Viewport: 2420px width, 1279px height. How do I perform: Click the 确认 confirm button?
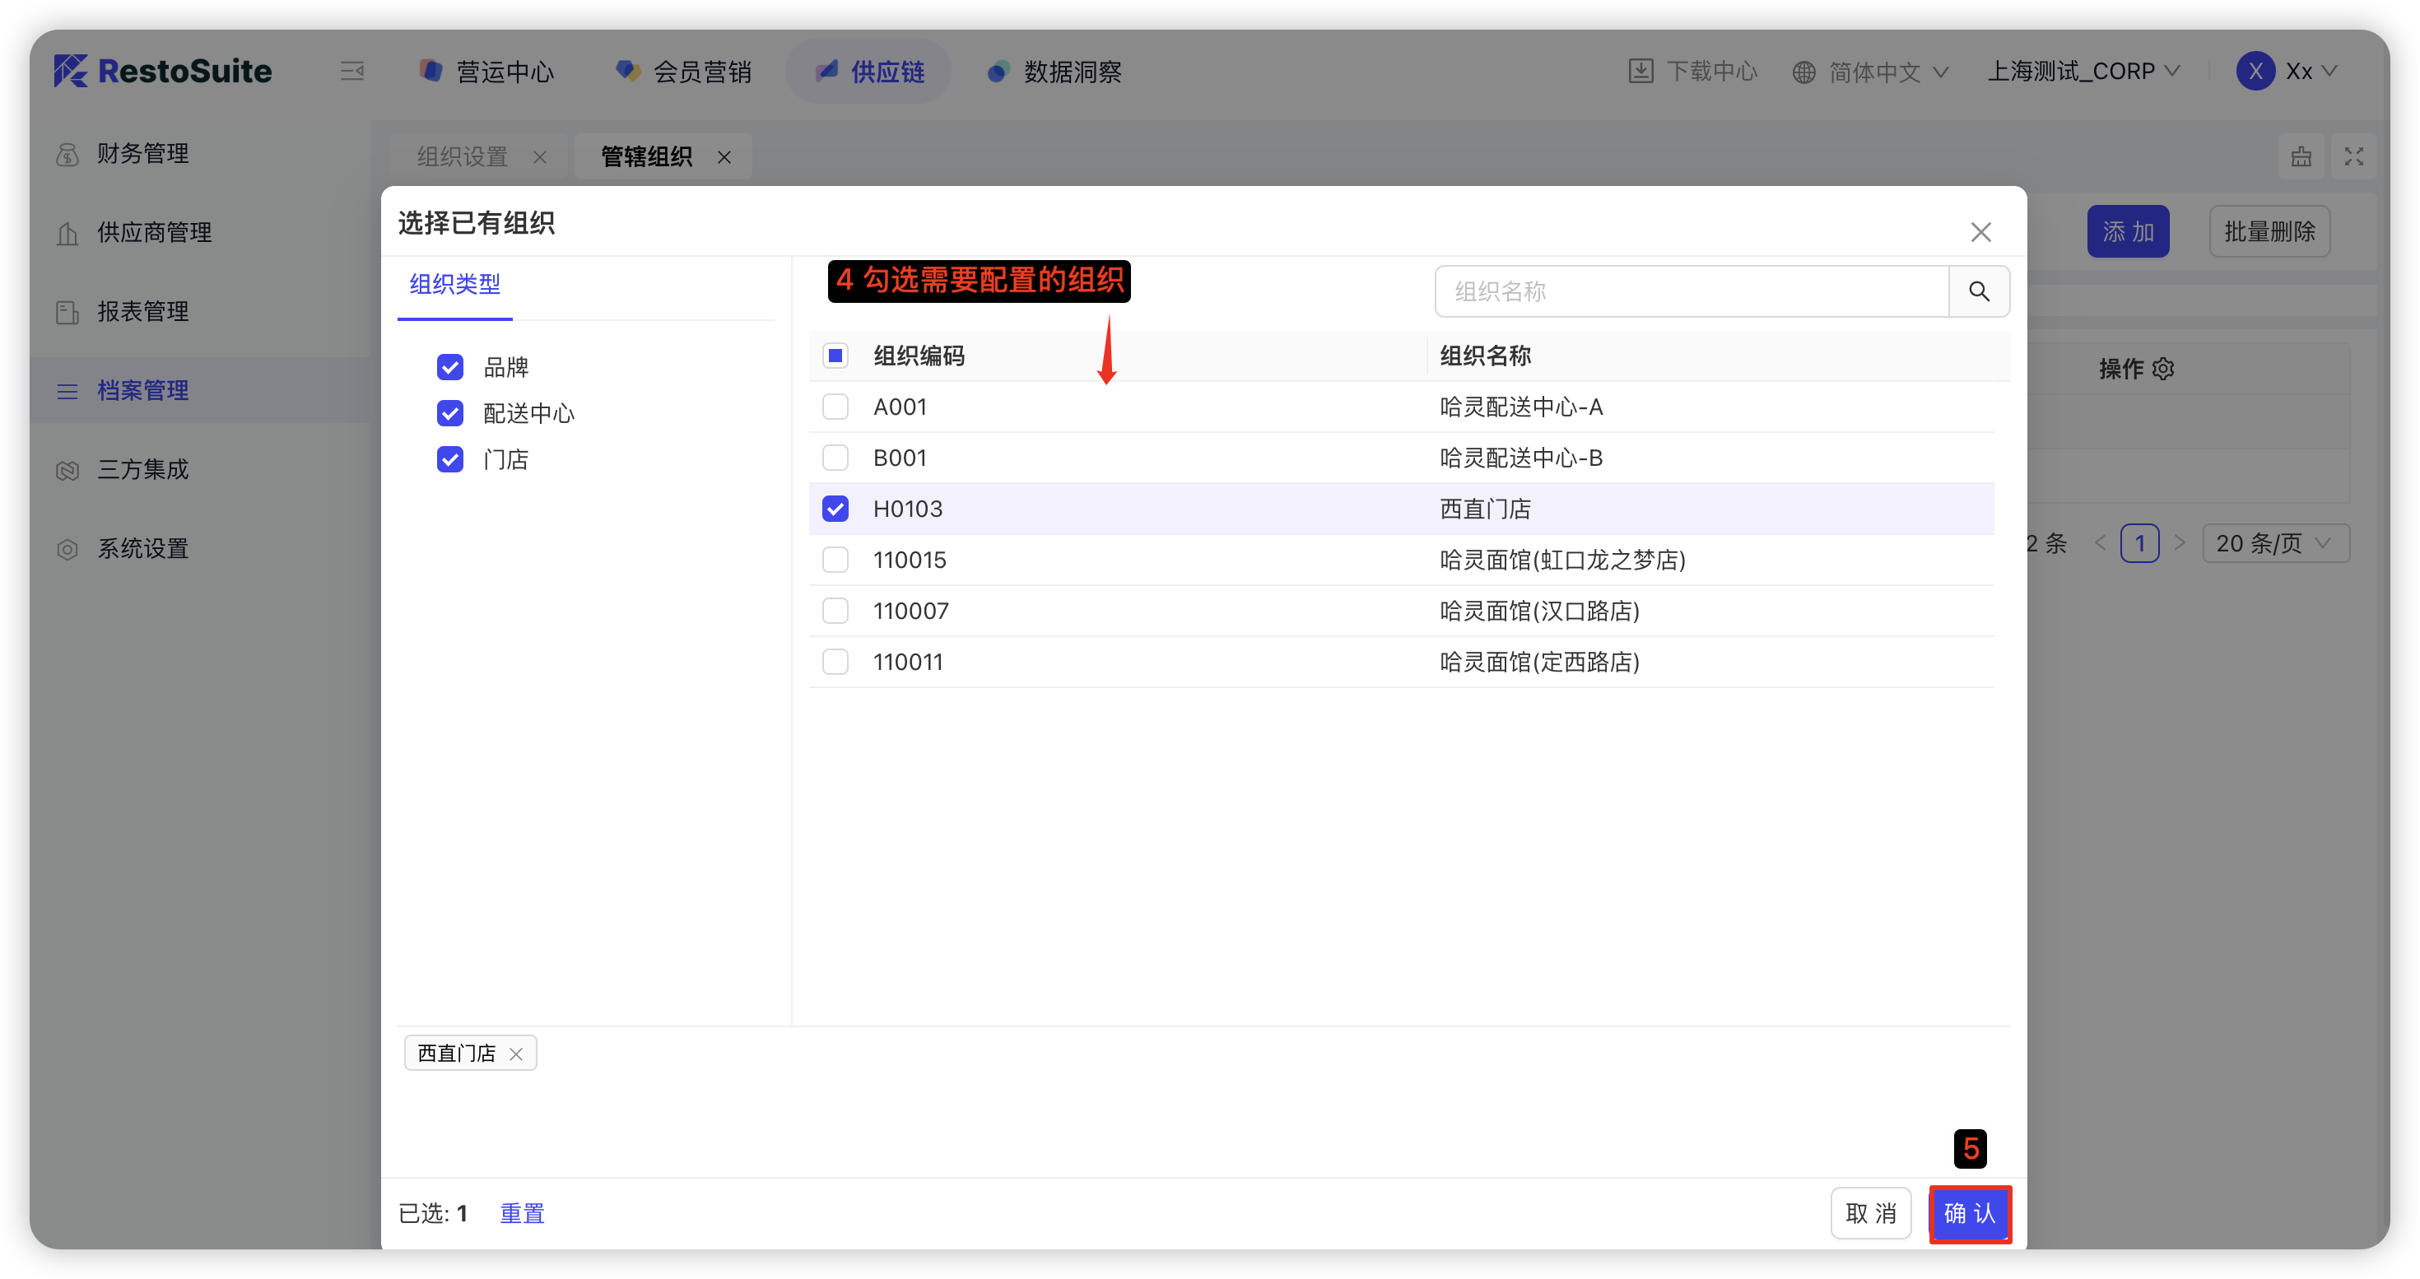[x=1969, y=1213]
